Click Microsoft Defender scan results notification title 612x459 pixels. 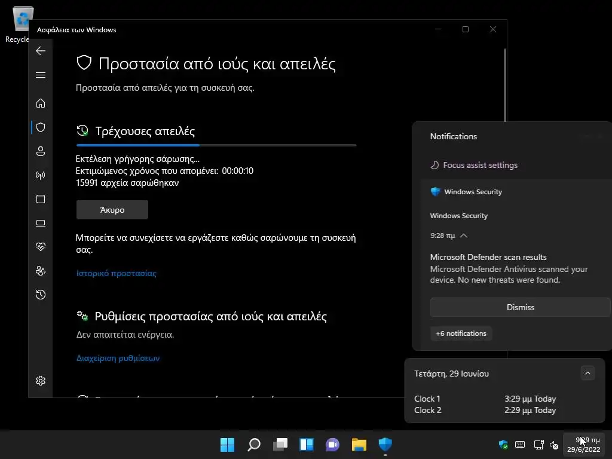click(x=488, y=257)
